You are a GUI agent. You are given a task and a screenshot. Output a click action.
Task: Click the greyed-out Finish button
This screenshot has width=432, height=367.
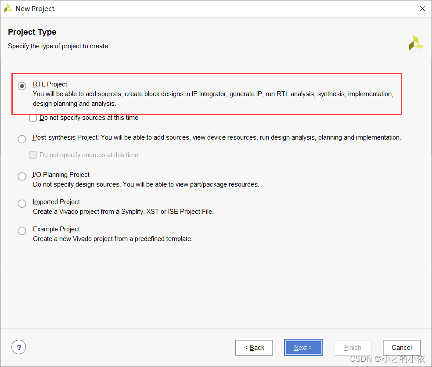click(353, 348)
